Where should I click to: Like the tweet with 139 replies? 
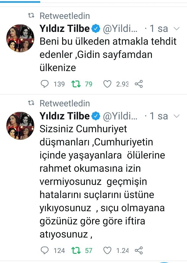pos(107,84)
